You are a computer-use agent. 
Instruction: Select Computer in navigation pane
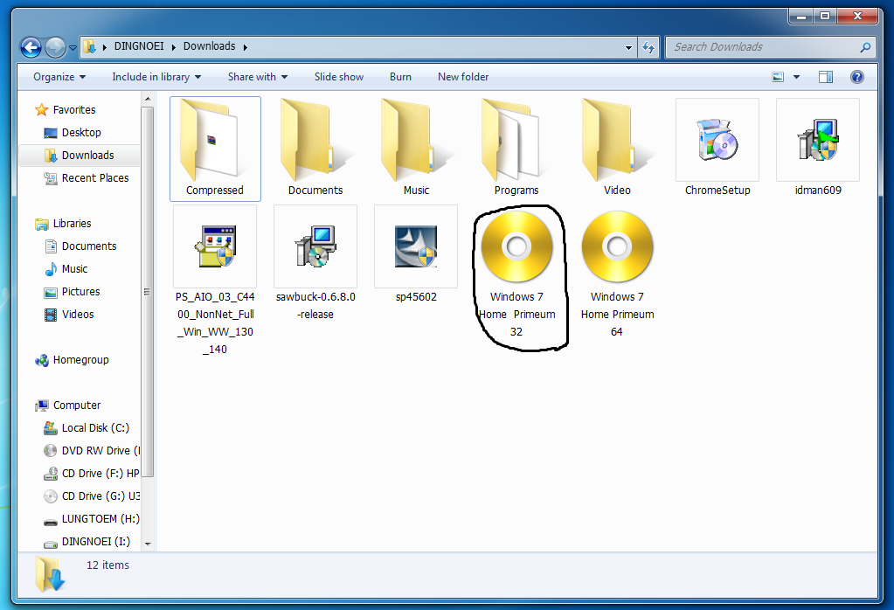(x=67, y=406)
